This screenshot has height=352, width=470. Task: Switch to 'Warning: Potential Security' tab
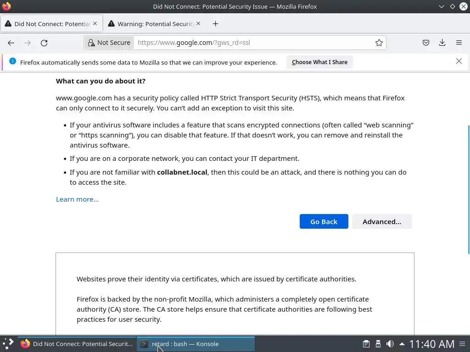pyautogui.click(x=155, y=24)
